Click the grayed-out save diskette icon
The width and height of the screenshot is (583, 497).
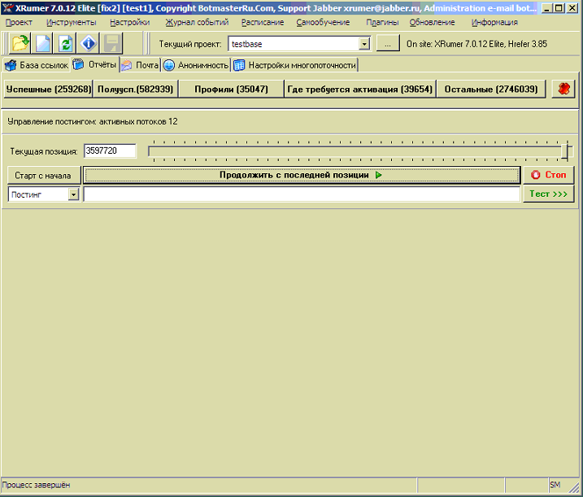point(111,44)
